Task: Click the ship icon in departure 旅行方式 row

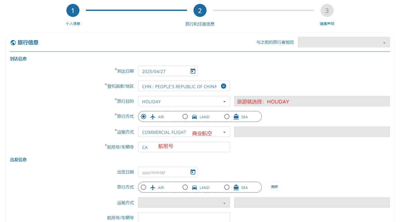Action: (x=236, y=187)
